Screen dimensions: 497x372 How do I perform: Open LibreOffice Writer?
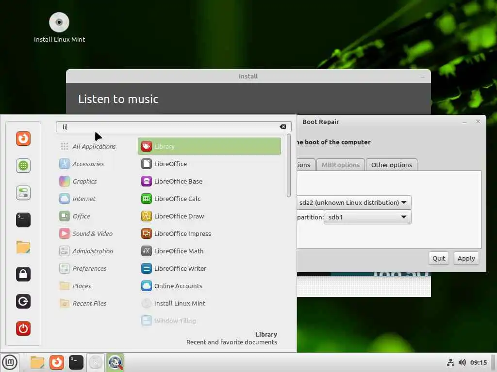209,268
